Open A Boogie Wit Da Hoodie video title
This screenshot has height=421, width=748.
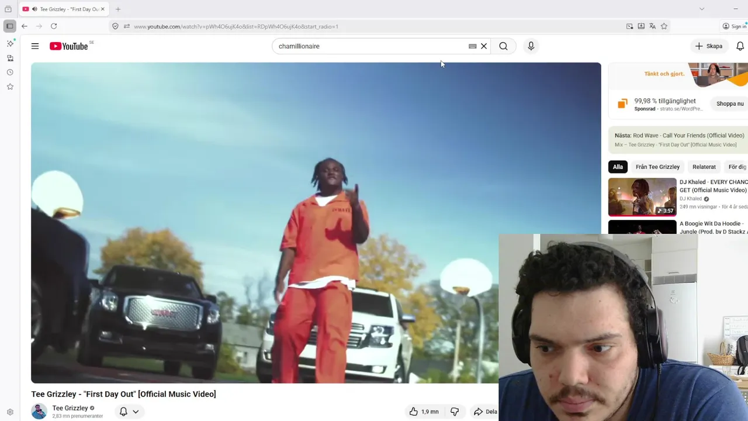click(x=714, y=227)
